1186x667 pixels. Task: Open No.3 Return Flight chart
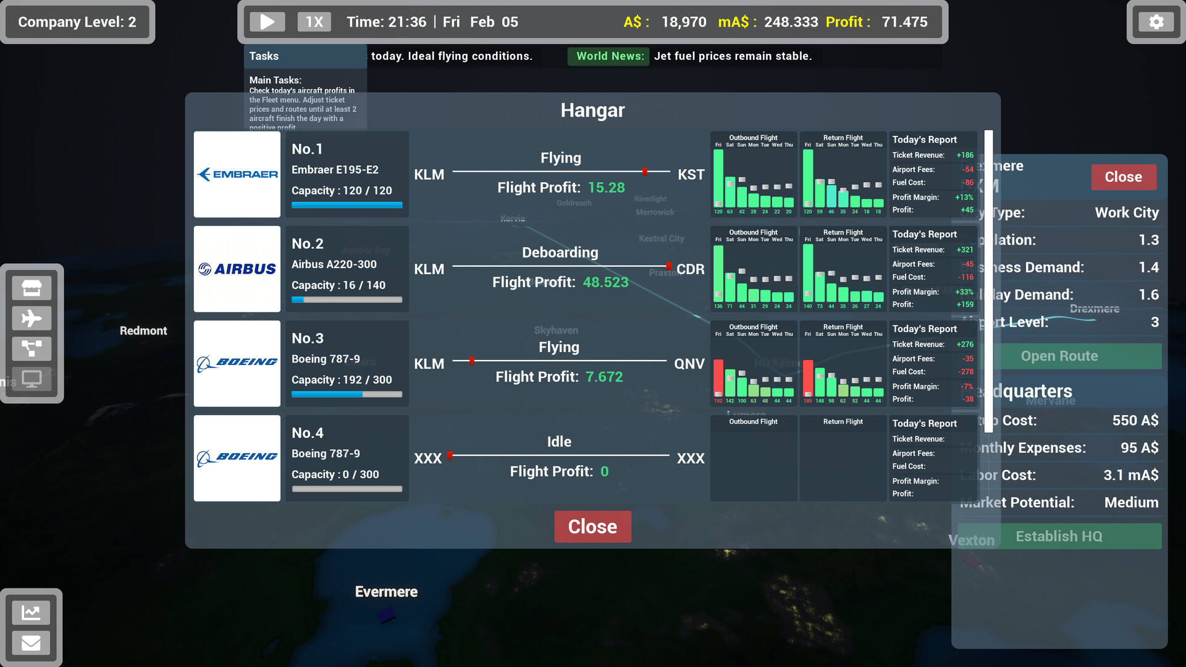[843, 363]
